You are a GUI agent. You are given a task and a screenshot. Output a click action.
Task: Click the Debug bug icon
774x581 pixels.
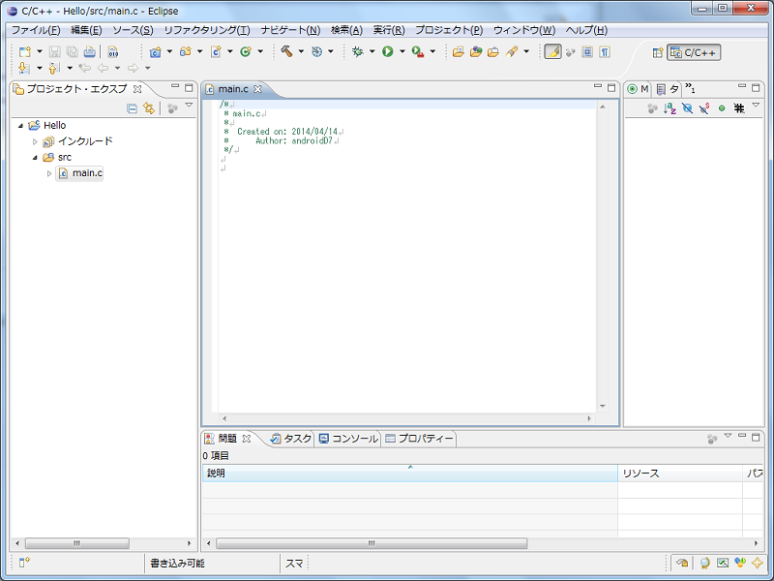coord(357,51)
